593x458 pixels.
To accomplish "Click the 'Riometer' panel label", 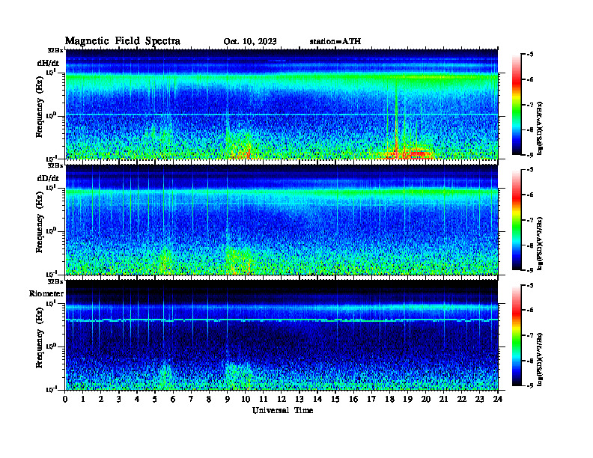I will pos(46,293).
